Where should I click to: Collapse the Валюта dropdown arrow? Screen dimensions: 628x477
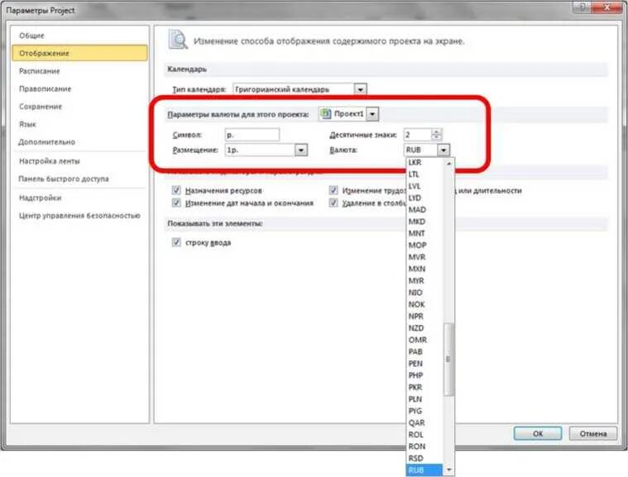[443, 150]
